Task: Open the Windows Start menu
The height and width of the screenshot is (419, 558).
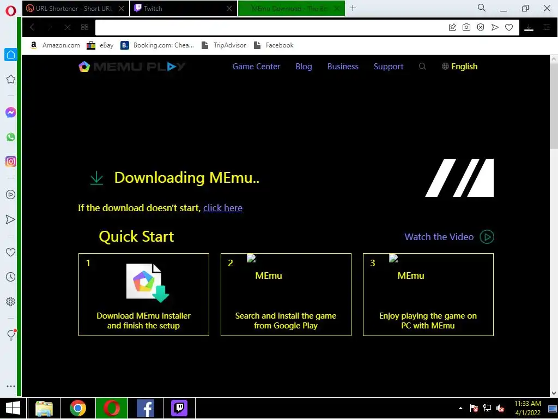Action: (x=13, y=408)
